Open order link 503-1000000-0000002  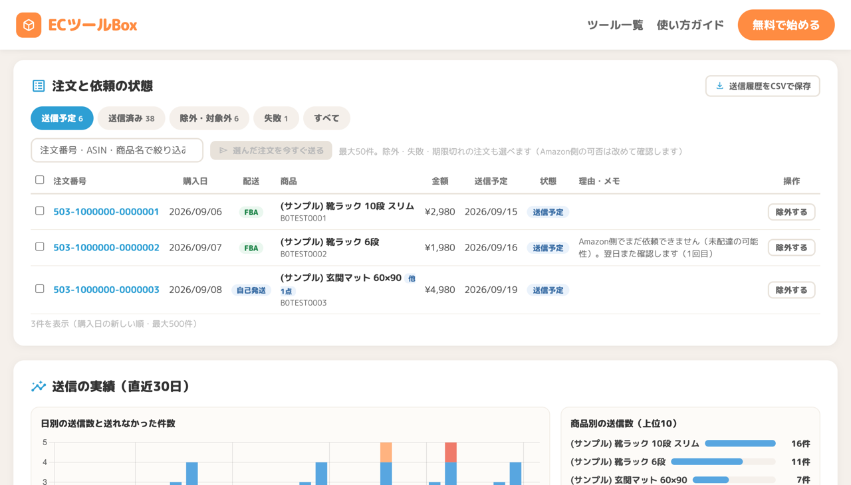click(106, 247)
